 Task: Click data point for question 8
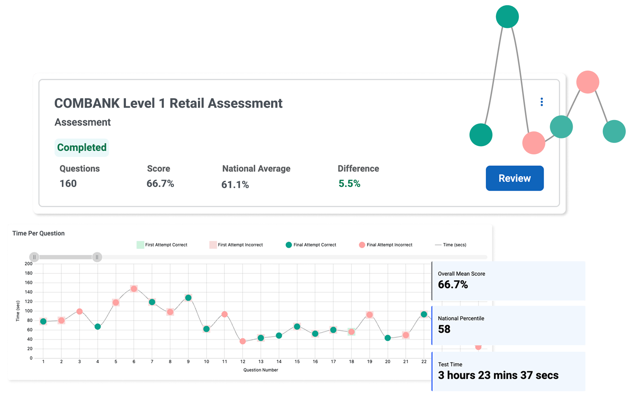click(x=170, y=312)
